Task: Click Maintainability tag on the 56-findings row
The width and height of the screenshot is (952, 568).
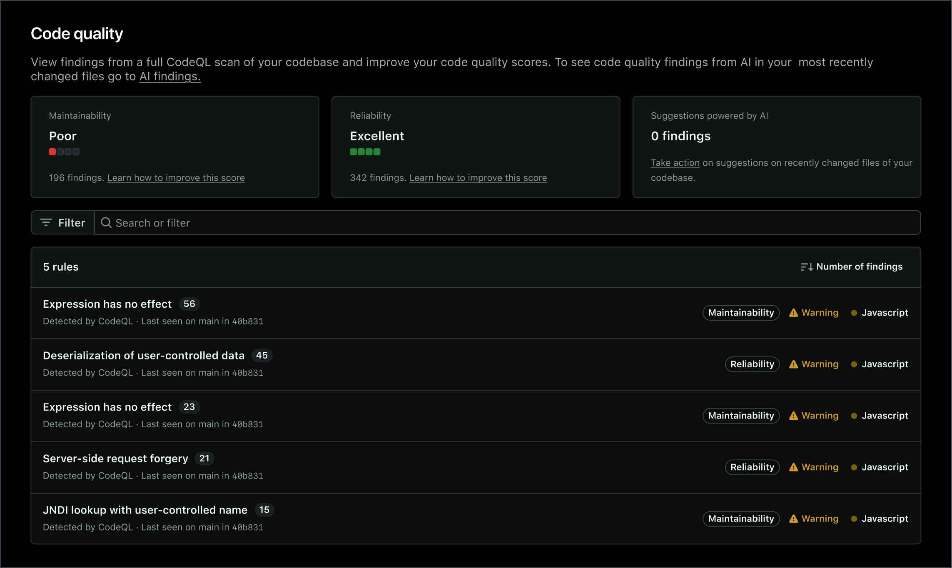Action: 741,313
